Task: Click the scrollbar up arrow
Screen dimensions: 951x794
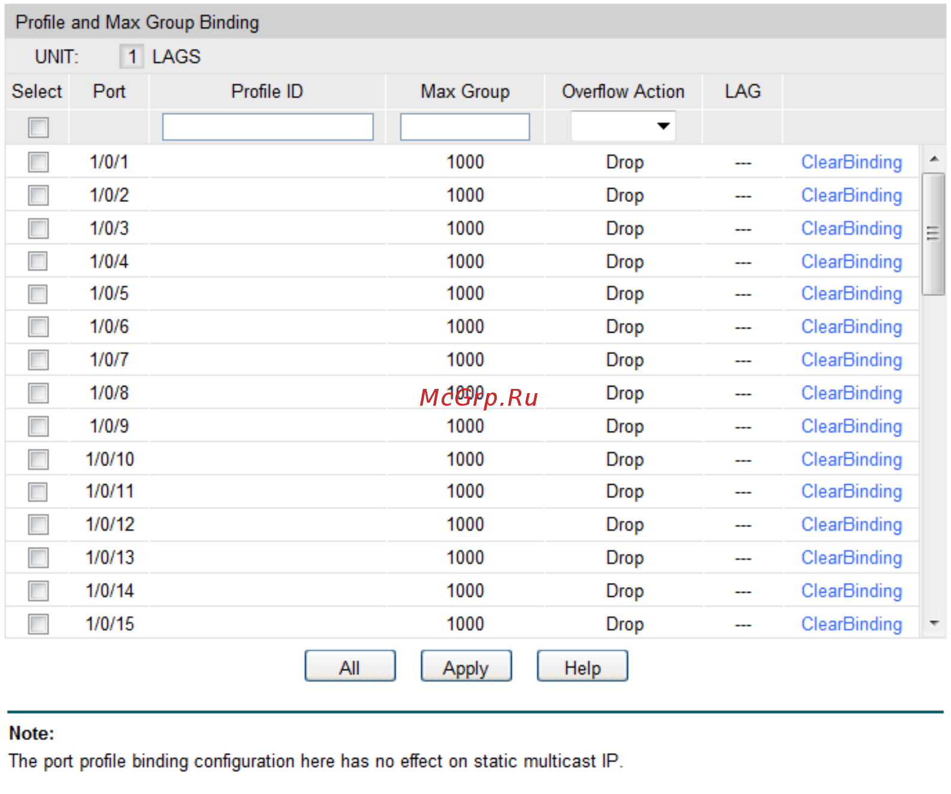Action: pos(934,159)
